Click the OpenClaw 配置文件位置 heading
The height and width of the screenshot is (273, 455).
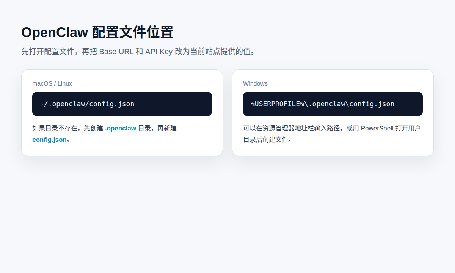tap(97, 33)
